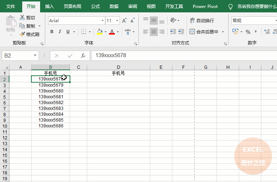
Task: Toggle bold formatting
Action: pyautogui.click(x=52, y=32)
